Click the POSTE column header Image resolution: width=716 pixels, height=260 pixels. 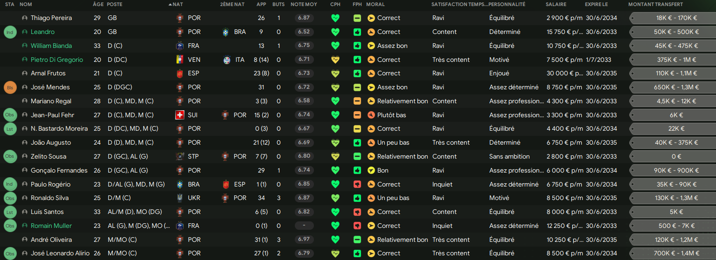115,4
